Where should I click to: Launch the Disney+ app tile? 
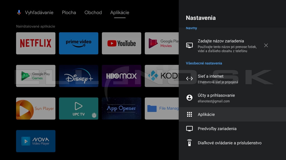tap(78, 76)
